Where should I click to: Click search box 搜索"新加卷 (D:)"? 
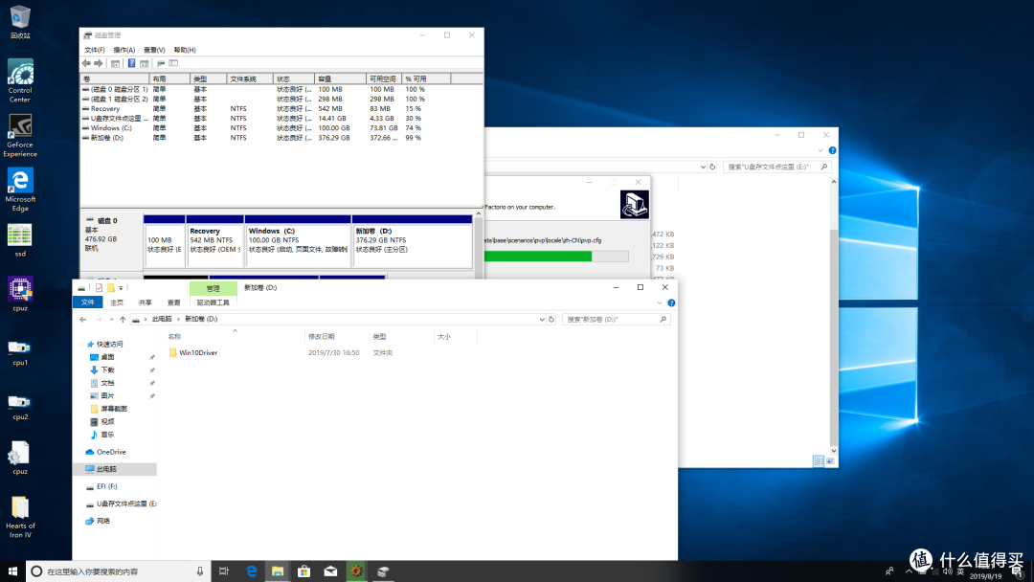[615, 319]
